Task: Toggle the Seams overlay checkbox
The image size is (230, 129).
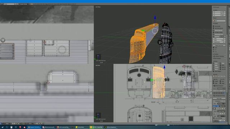Action: (214, 69)
